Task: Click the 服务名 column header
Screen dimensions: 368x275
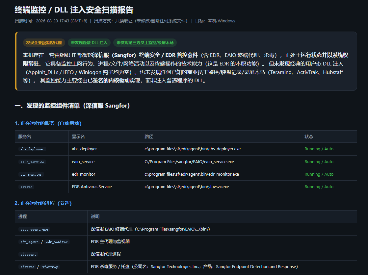Action: click(25, 137)
